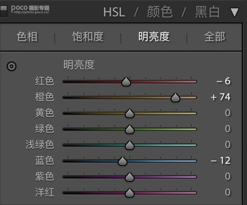This screenshot has width=247, height=205.
Task: Click the 蓝色 value field showing –12
Action: coord(220,160)
